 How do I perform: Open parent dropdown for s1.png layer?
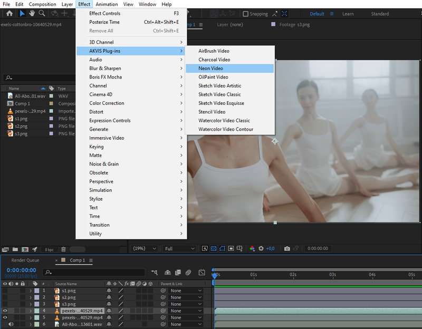pyautogui.click(x=186, y=291)
